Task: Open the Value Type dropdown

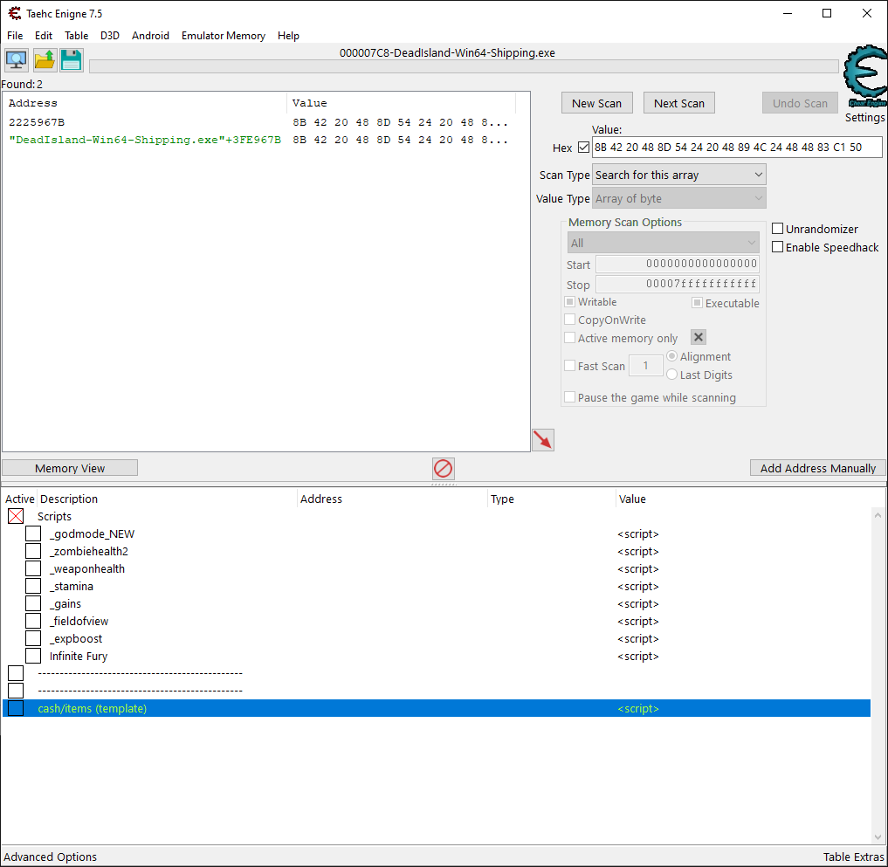Action: click(678, 198)
